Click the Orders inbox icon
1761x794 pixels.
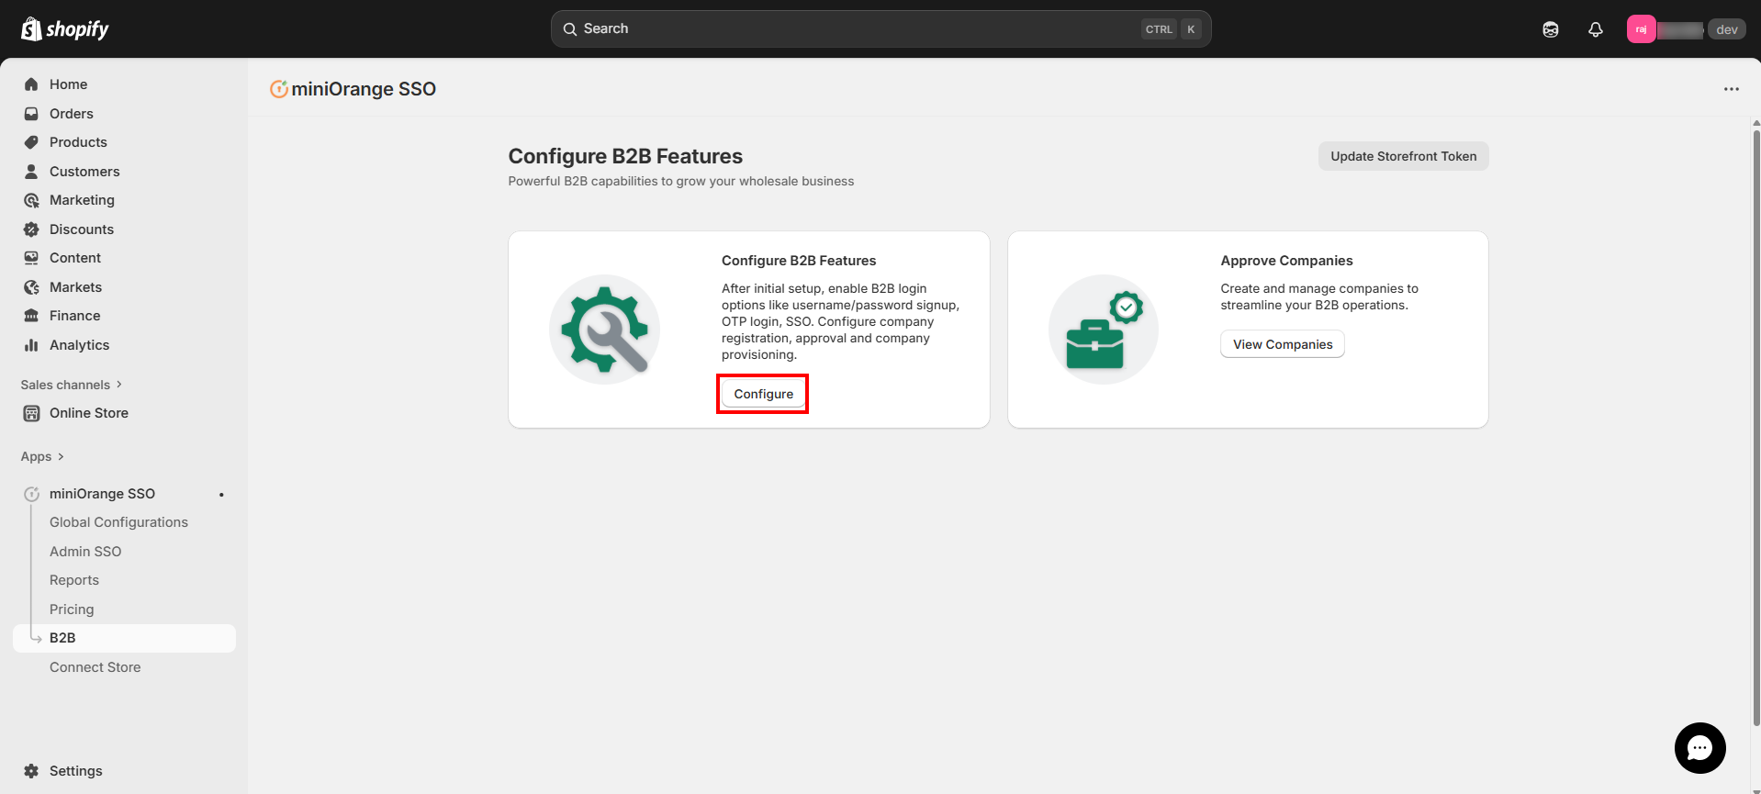click(x=31, y=114)
